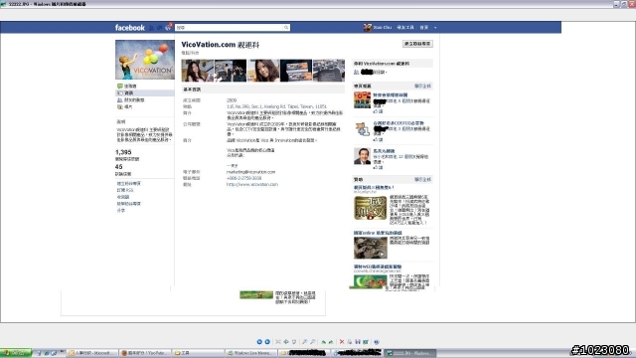Switch to Yahoo browser taskbar window
636x358 pixels.
tap(146, 353)
